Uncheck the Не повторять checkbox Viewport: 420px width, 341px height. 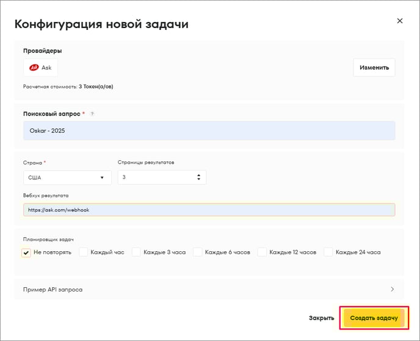(26, 252)
